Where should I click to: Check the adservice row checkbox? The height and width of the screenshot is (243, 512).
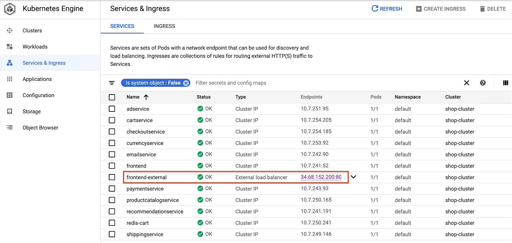click(x=112, y=109)
